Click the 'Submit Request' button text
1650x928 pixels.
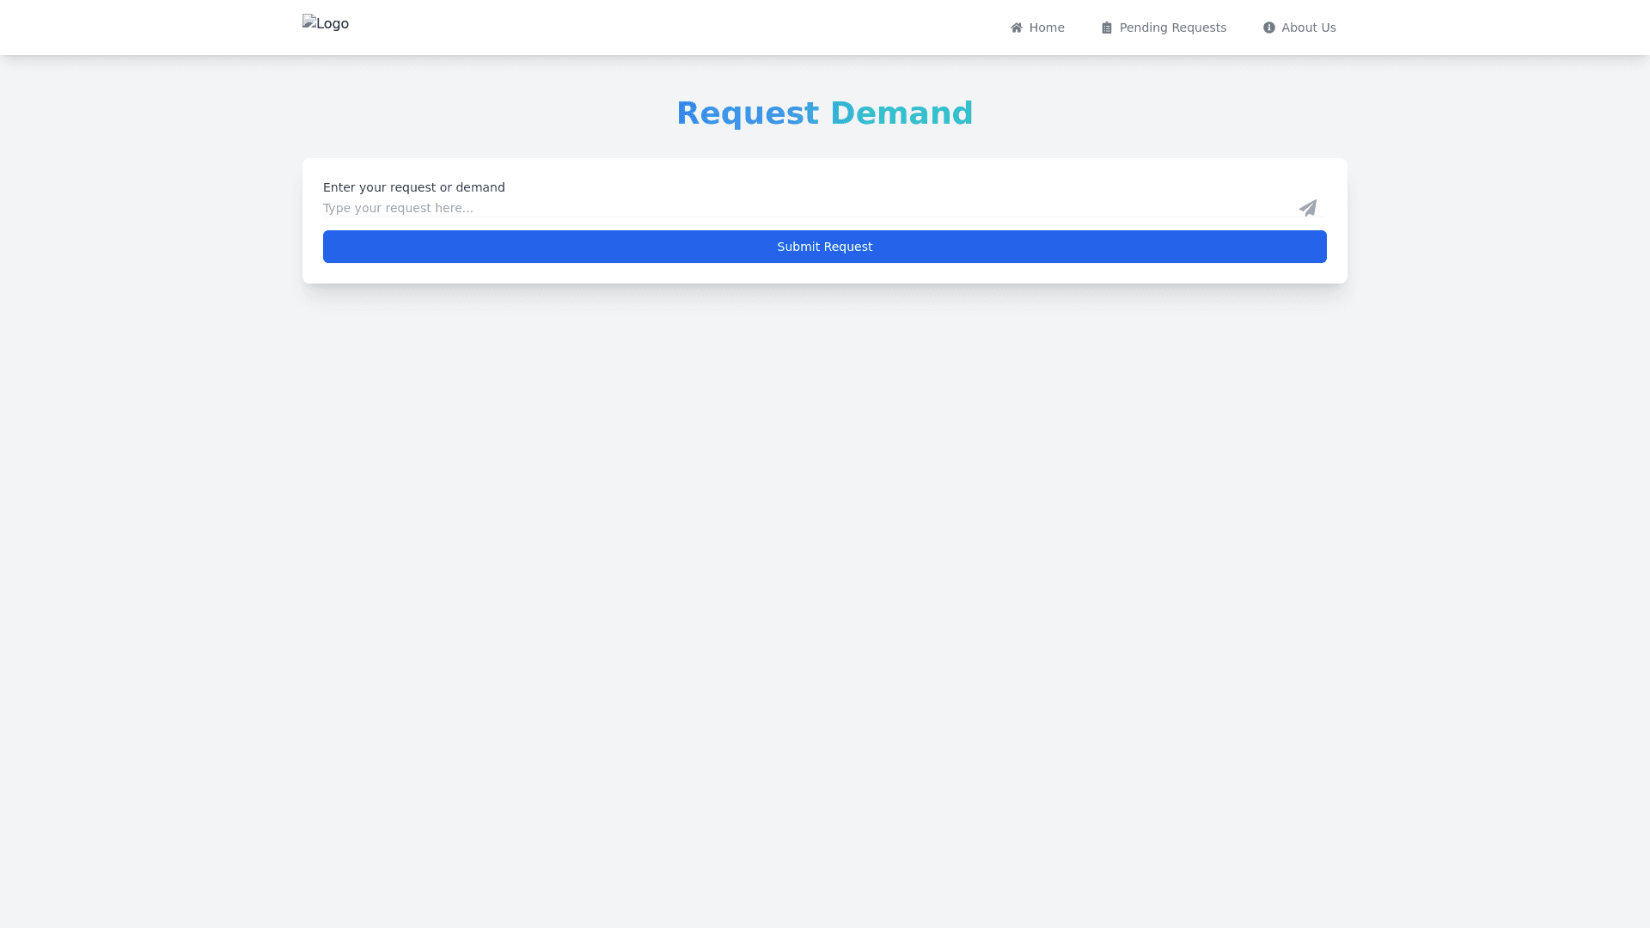pos(824,247)
